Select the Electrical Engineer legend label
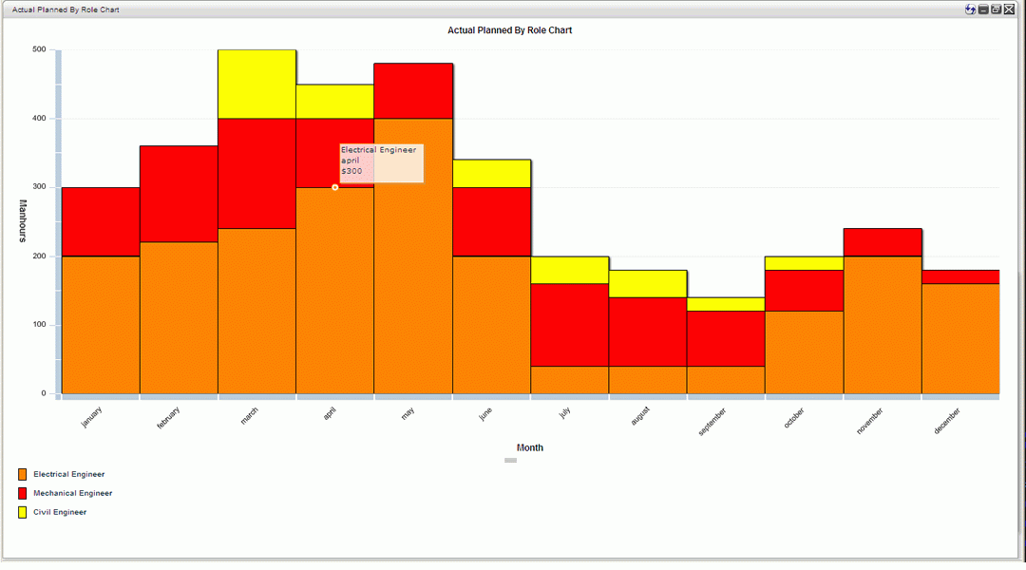 click(x=68, y=474)
